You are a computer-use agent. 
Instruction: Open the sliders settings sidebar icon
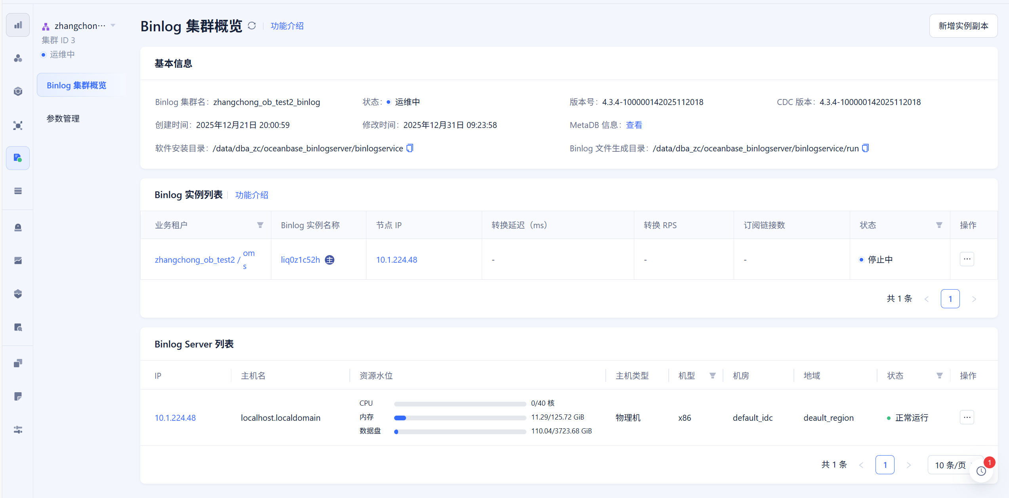point(18,430)
